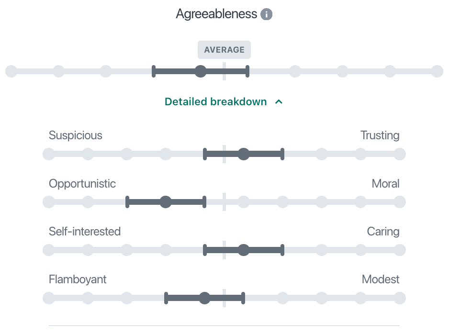Click the Suspicious label

[76, 135]
